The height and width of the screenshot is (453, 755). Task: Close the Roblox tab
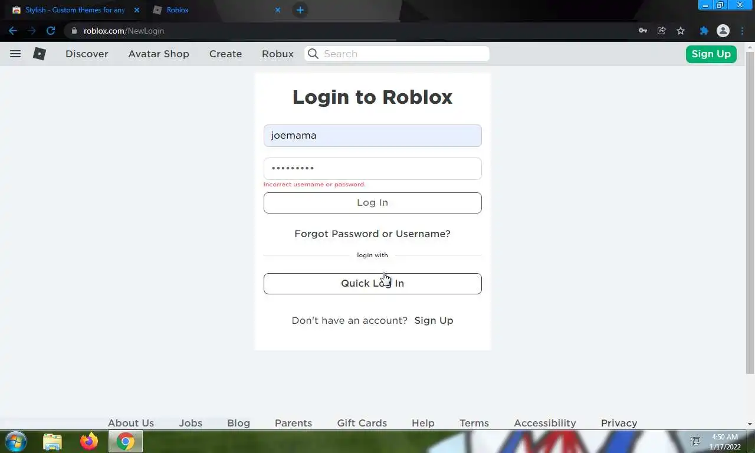[278, 10]
